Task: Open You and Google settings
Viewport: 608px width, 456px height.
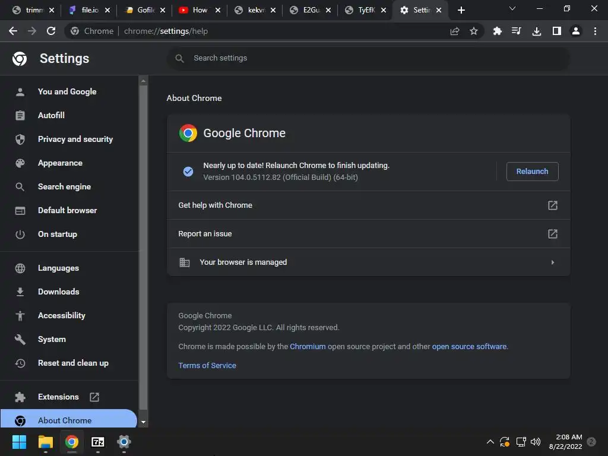Action: click(x=67, y=91)
